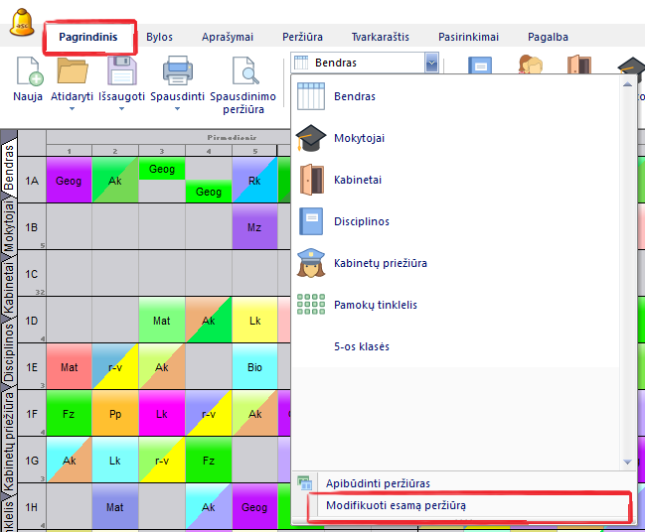
Task: Switch to the Bylos ribbon tab
Action: point(159,37)
